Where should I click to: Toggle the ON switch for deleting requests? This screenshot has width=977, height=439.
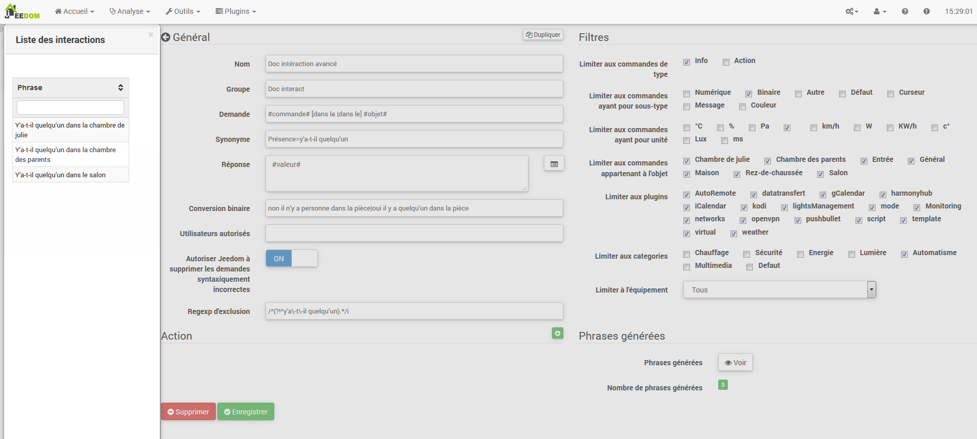pyautogui.click(x=291, y=259)
